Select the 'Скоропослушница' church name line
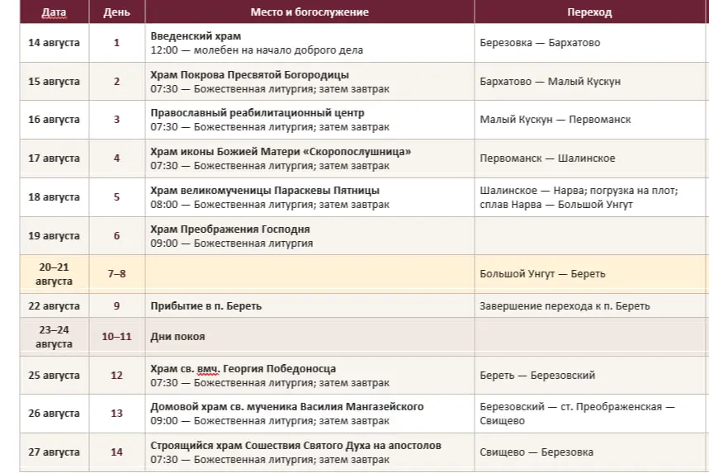This screenshot has height=473, width=709. pyautogui.click(x=281, y=152)
